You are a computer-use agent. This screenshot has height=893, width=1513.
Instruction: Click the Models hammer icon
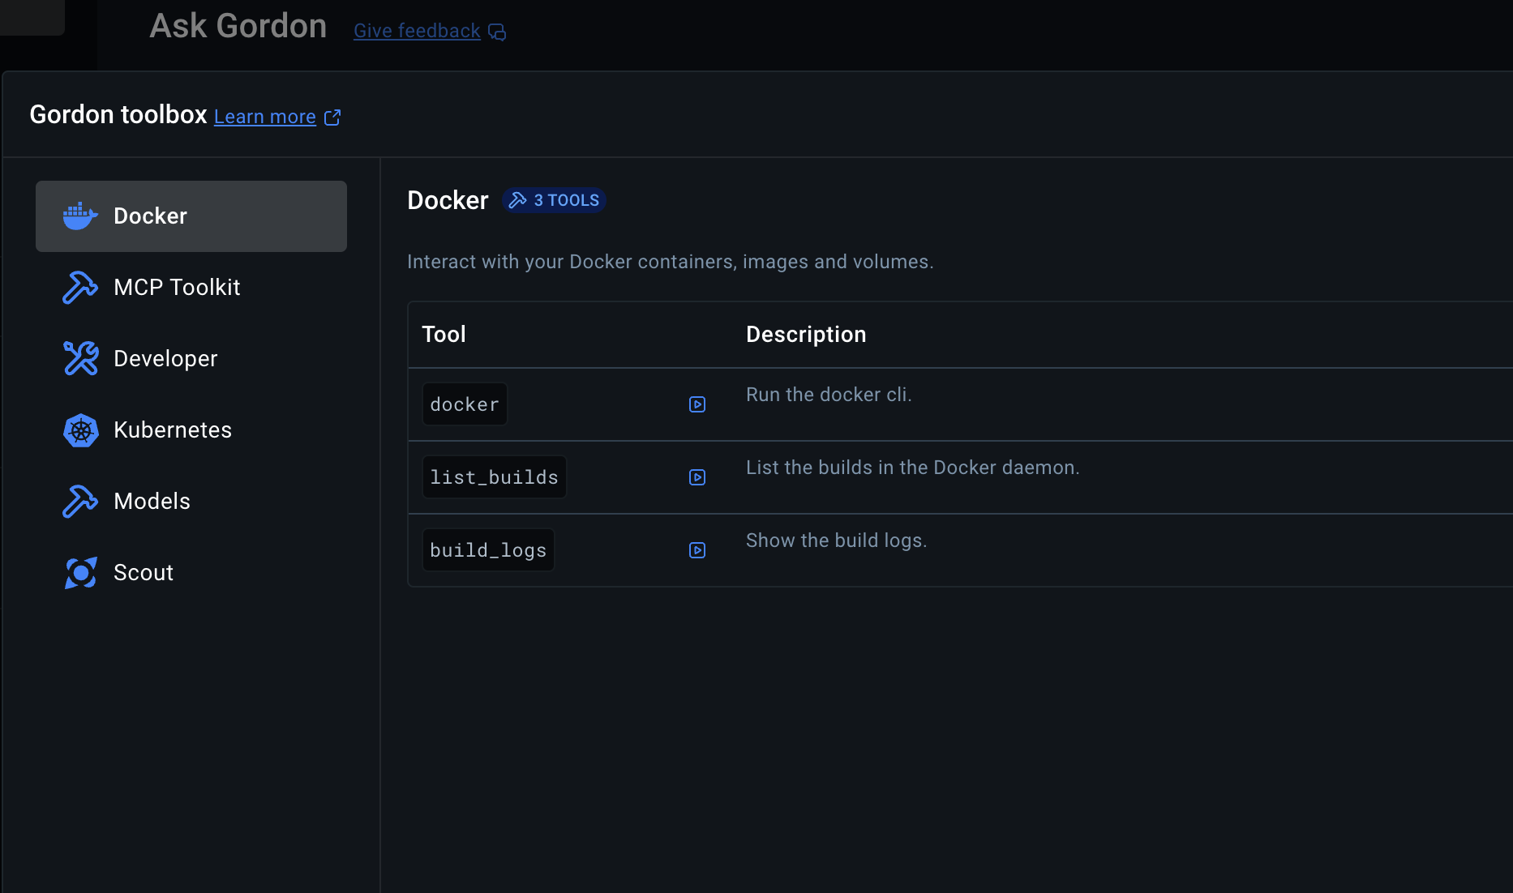80,502
